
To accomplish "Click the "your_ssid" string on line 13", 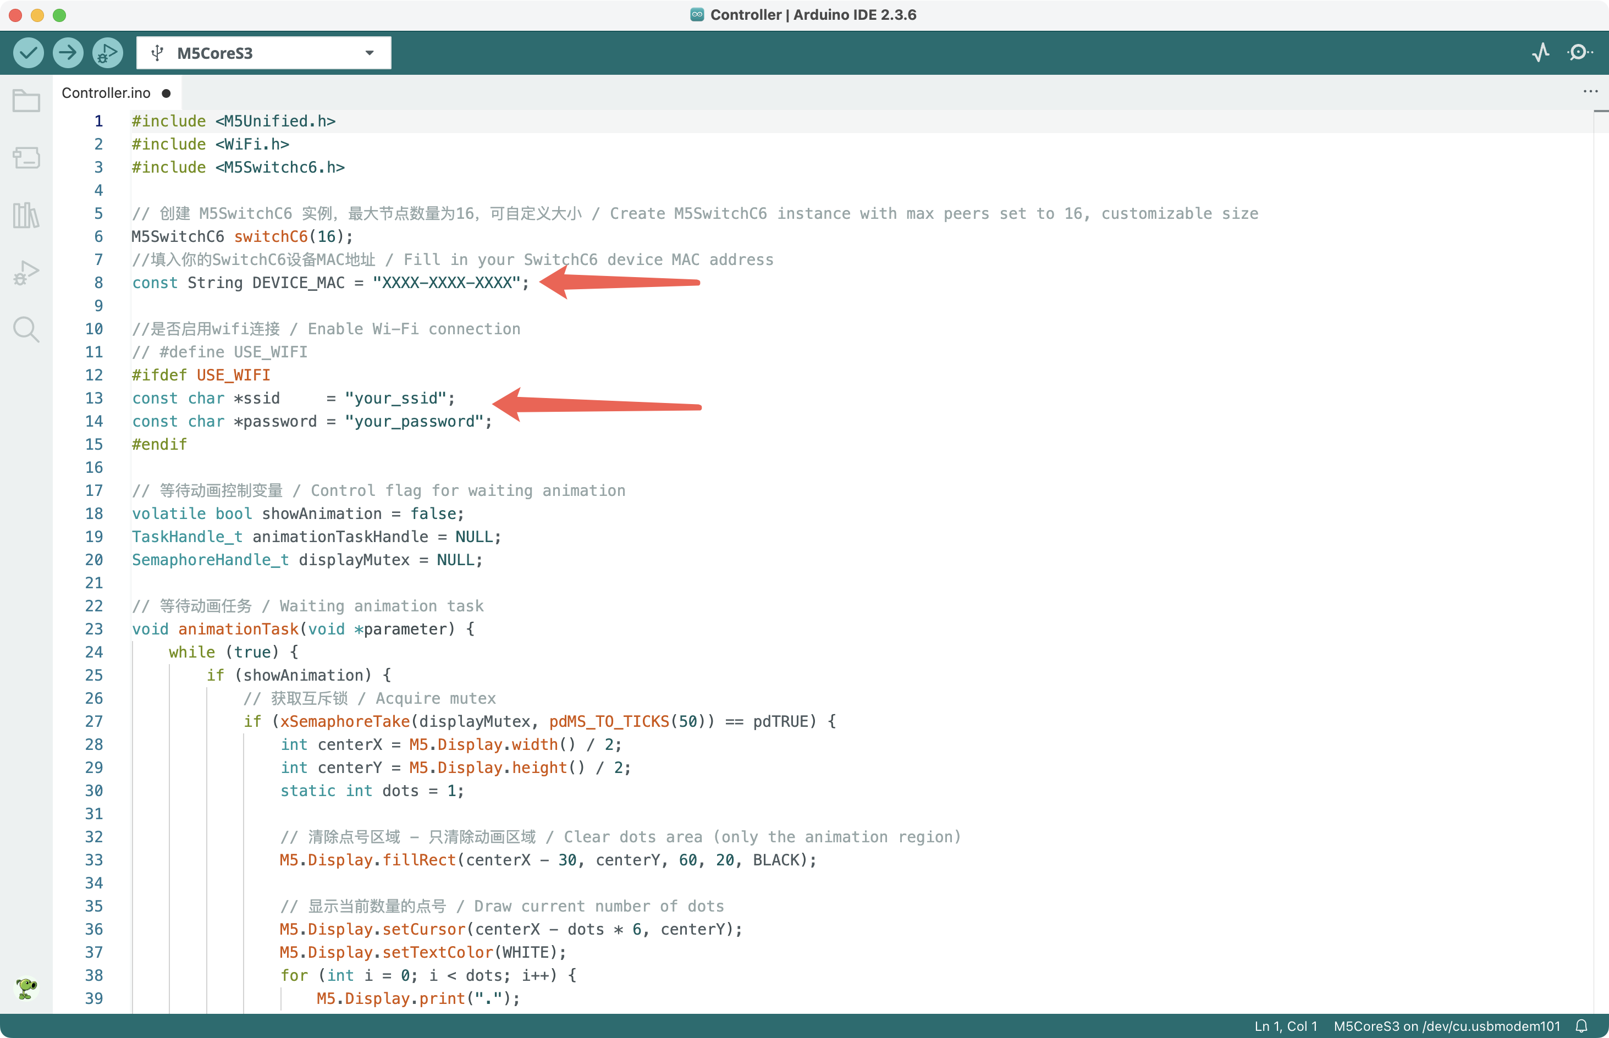I will tap(396, 399).
